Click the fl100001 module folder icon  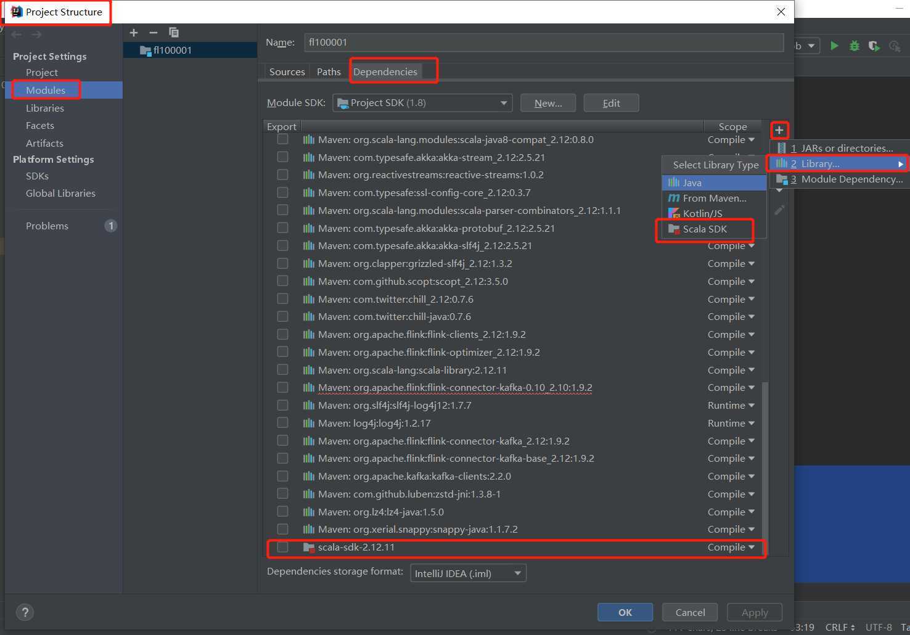pos(146,51)
